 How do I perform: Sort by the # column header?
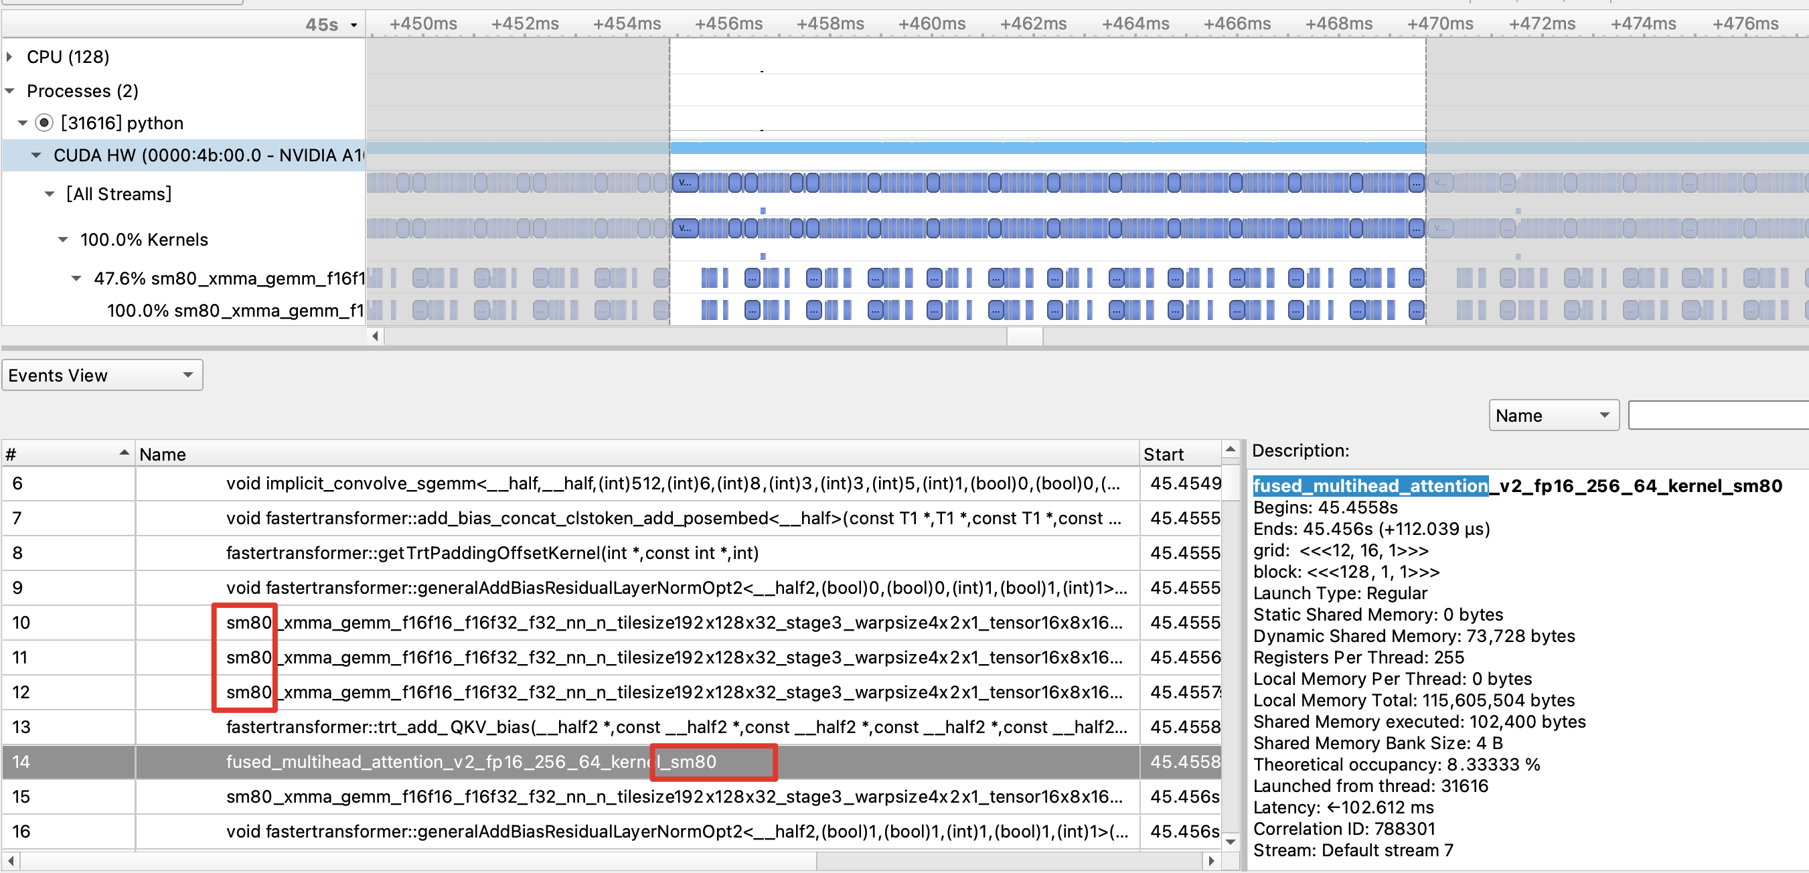(x=68, y=455)
